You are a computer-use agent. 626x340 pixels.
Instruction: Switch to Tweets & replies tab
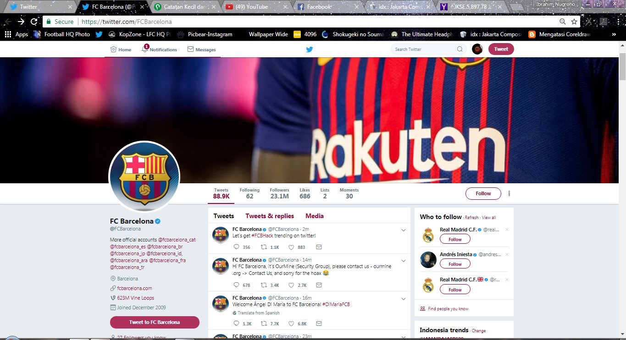click(270, 216)
